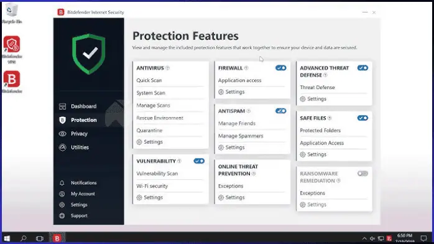Click Ransomware Remediation help icon
Viewport: 434px width, 244px height.
(x=338, y=181)
